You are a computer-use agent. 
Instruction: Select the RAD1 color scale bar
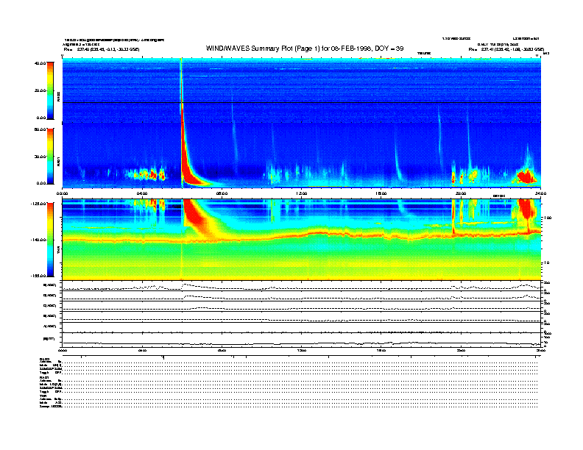coord(50,156)
